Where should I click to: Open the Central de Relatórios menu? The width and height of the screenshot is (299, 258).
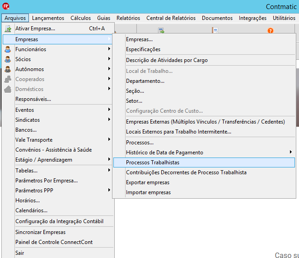point(171,18)
